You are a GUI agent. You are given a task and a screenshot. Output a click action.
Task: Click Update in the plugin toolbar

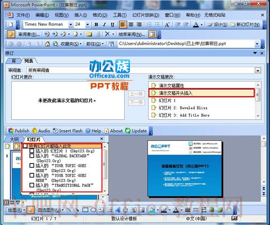136,131
